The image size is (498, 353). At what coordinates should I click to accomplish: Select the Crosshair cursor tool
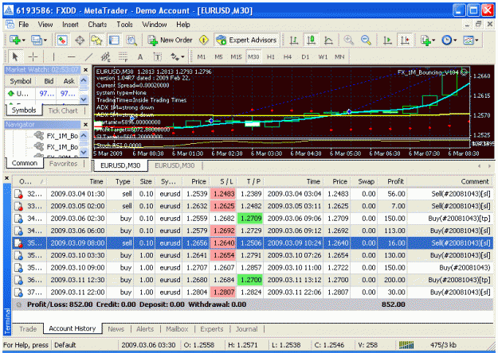pos(33,57)
